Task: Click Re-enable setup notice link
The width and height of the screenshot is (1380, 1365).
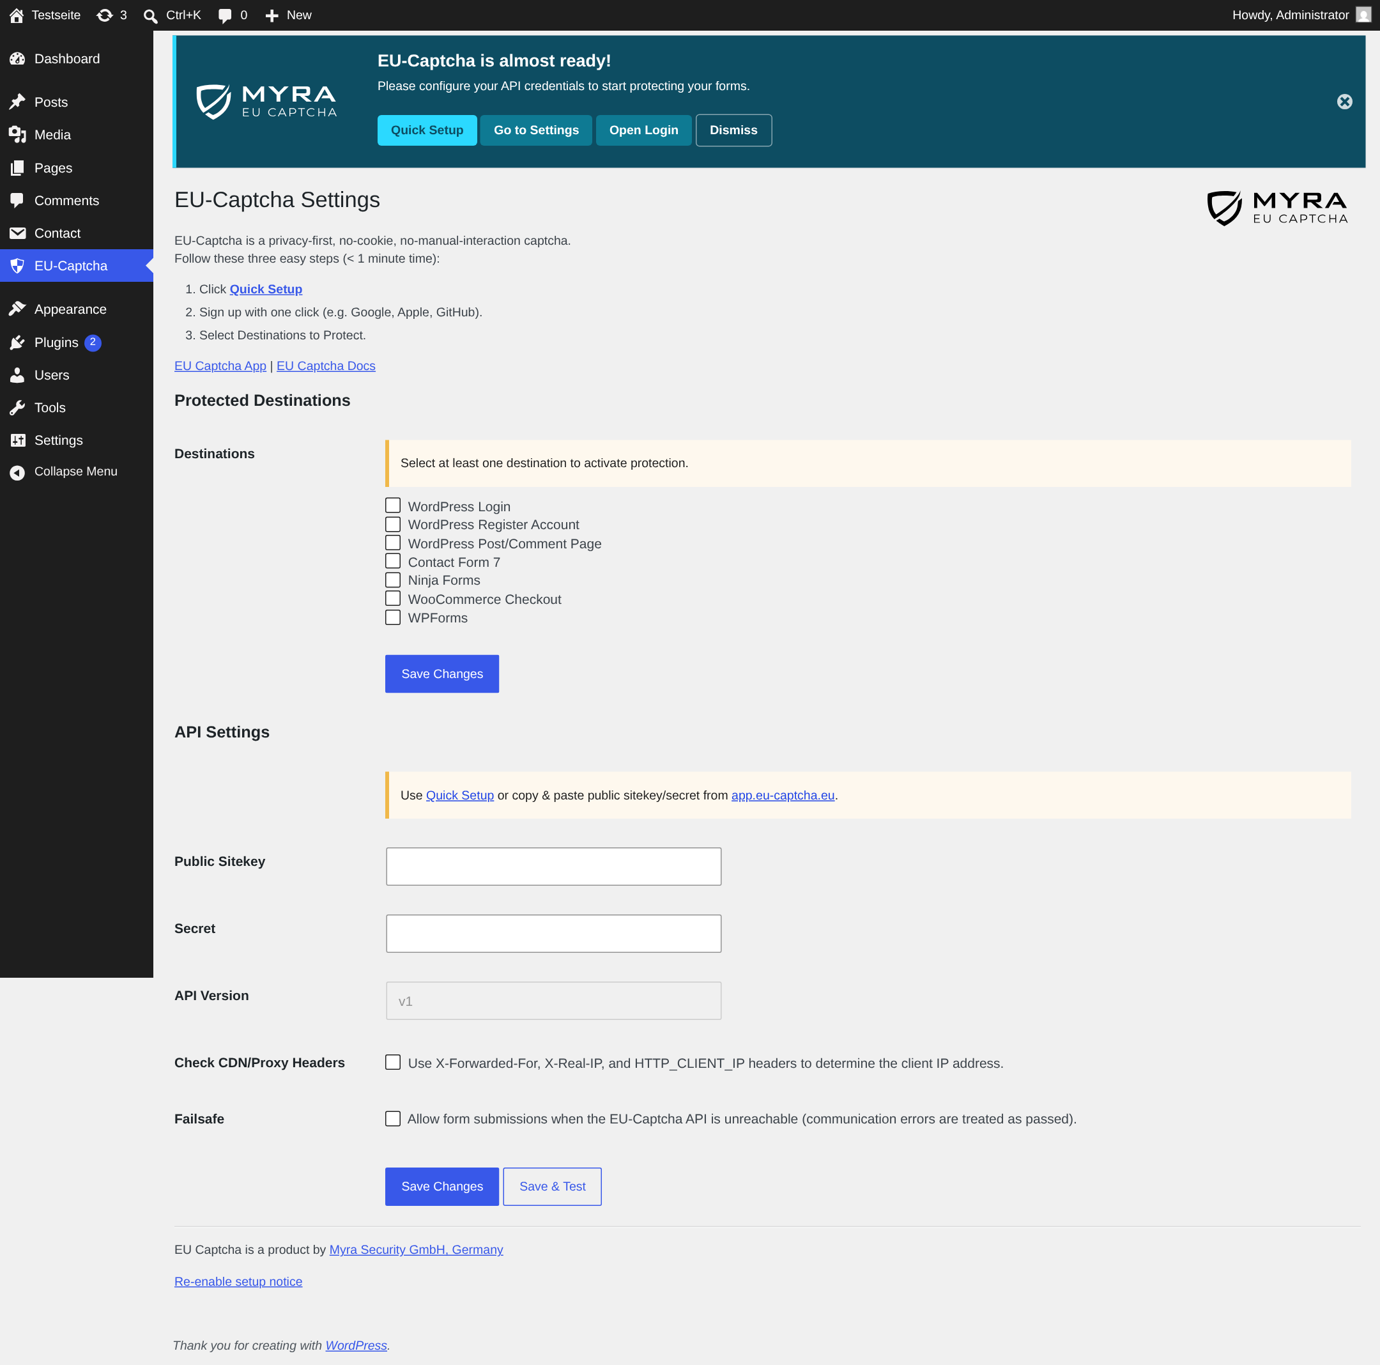Action: pos(238,1281)
